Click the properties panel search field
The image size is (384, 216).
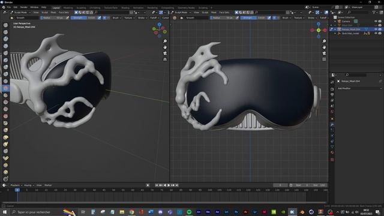(355, 74)
